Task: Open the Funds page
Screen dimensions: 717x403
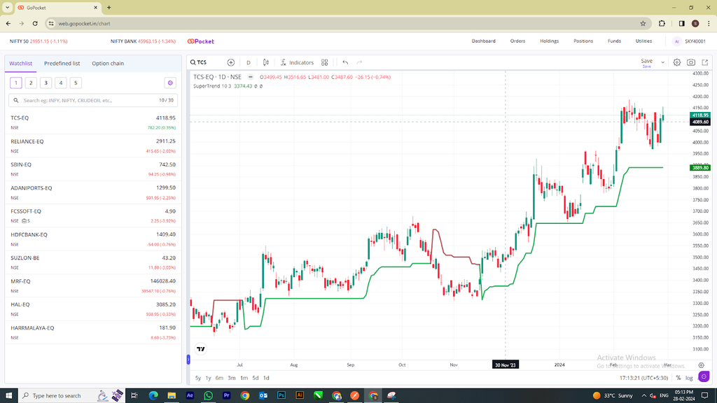Action: [x=614, y=41]
